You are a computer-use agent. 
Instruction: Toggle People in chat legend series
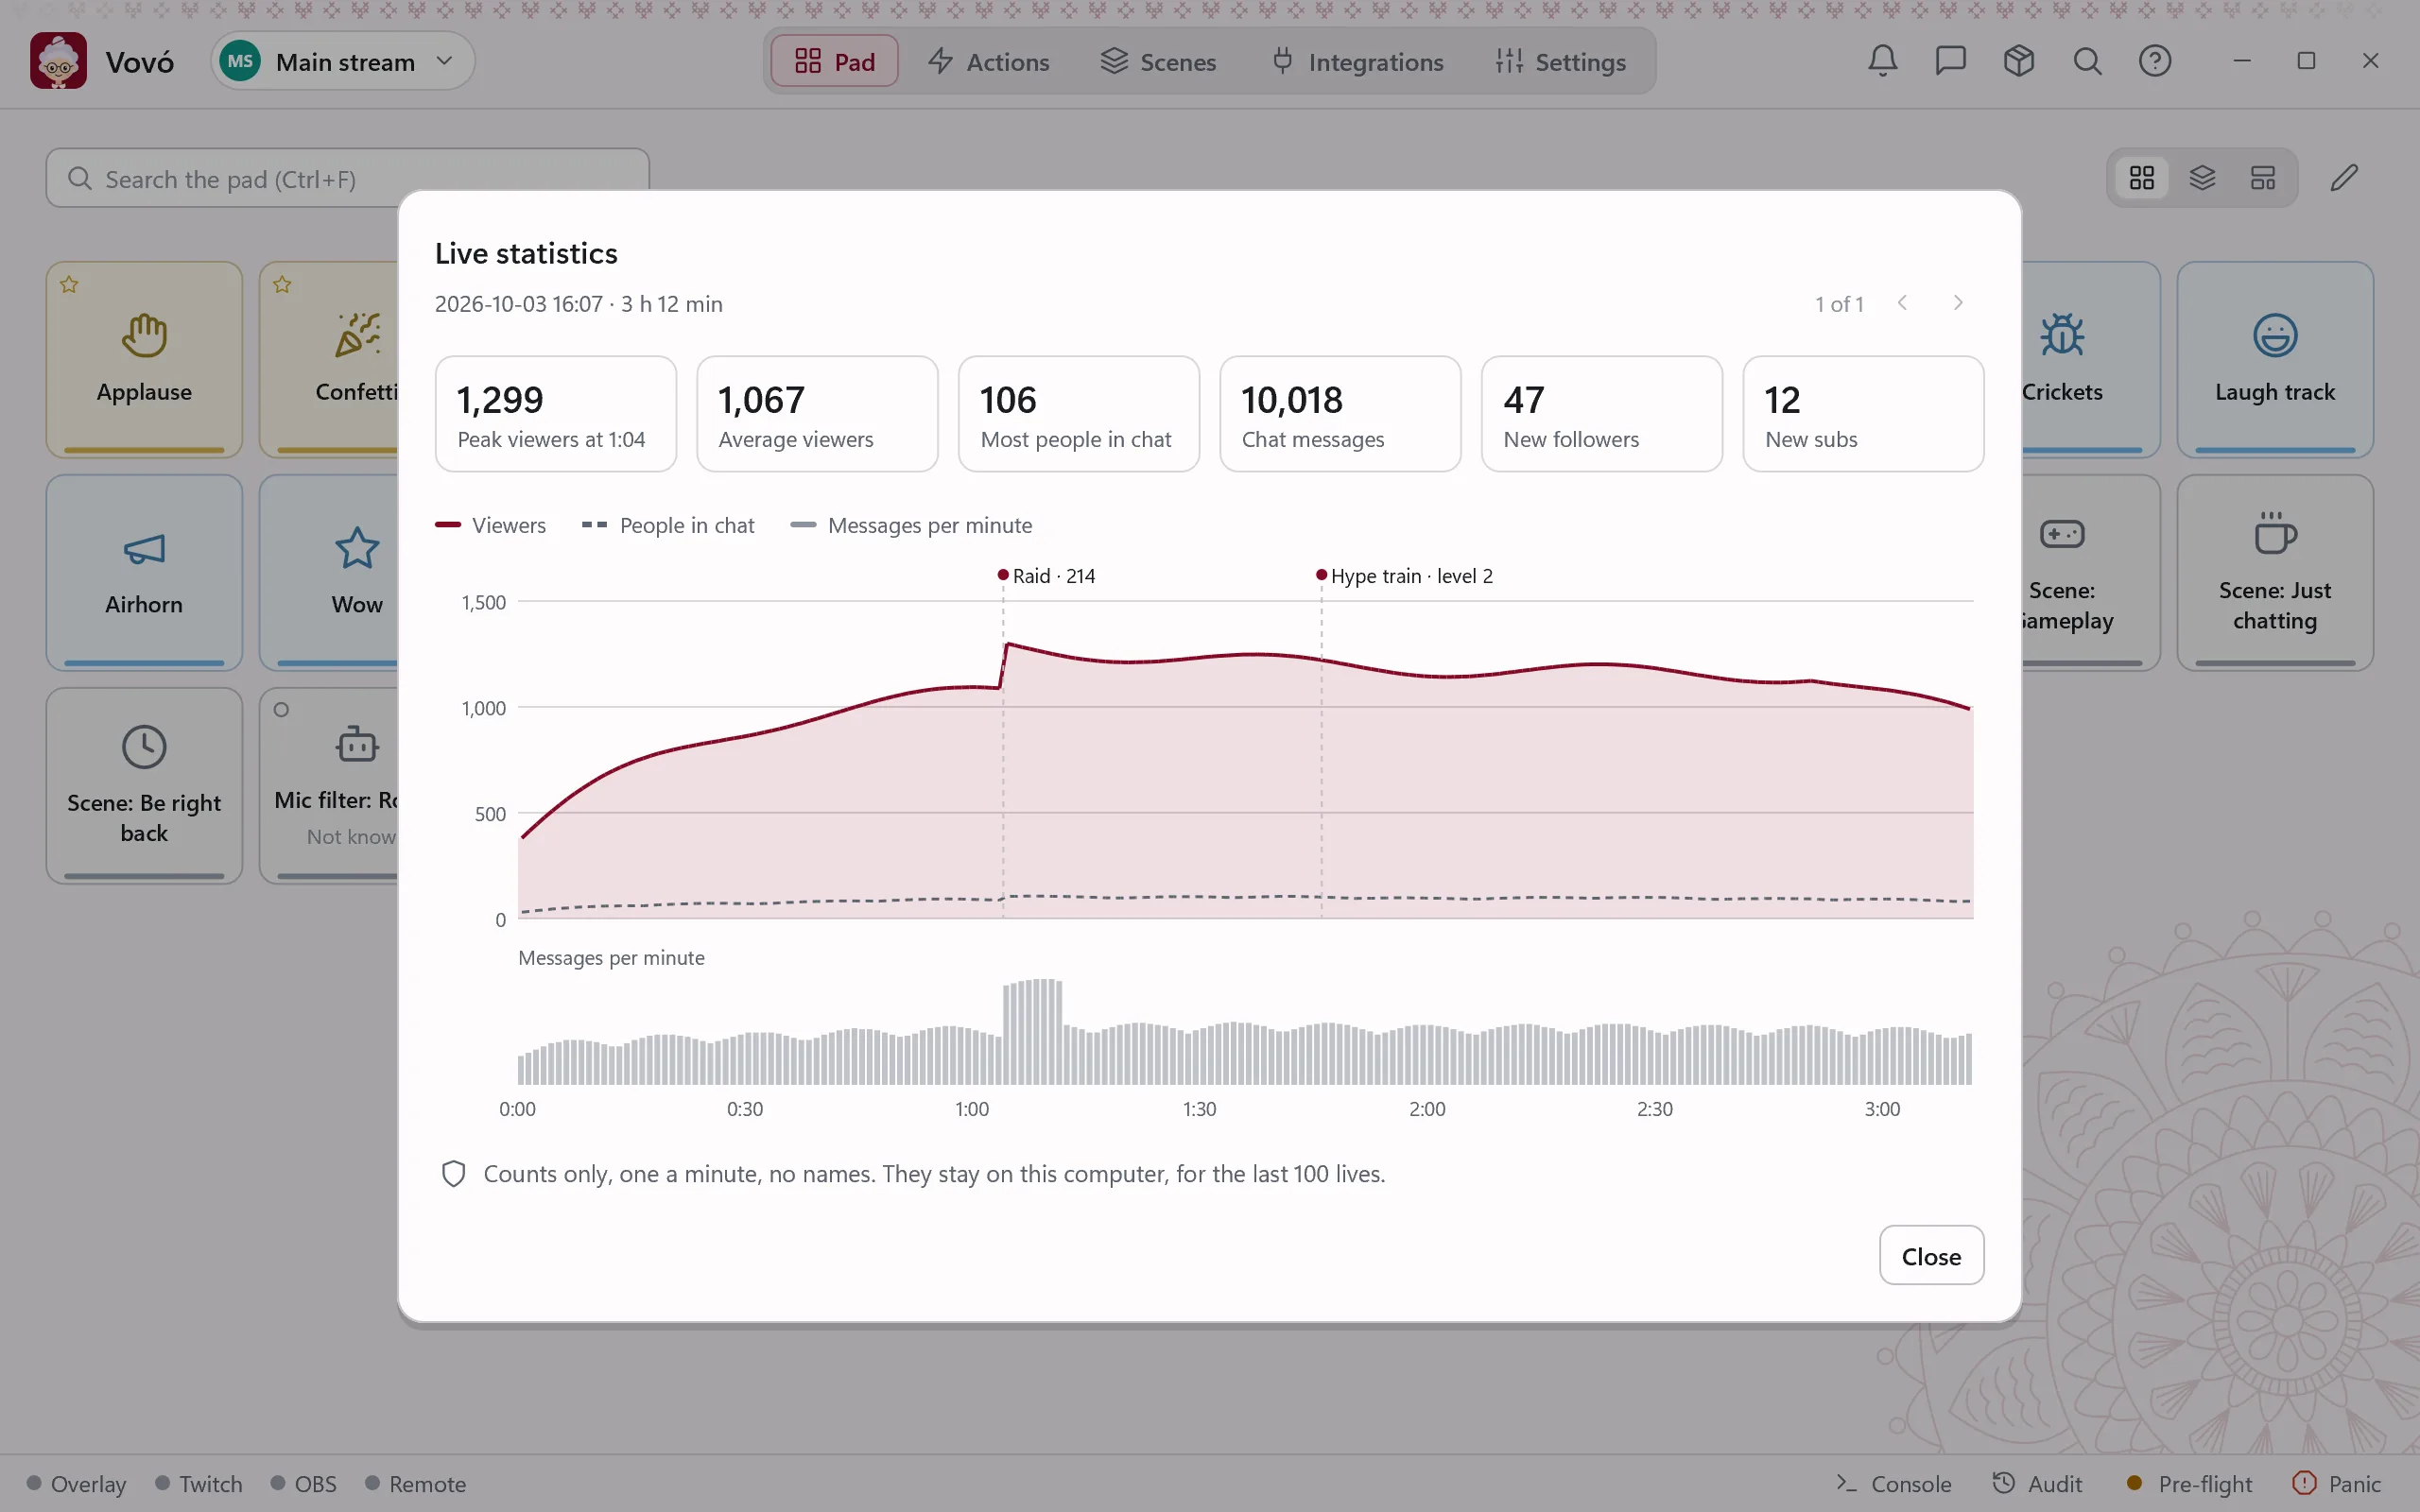[668, 525]
